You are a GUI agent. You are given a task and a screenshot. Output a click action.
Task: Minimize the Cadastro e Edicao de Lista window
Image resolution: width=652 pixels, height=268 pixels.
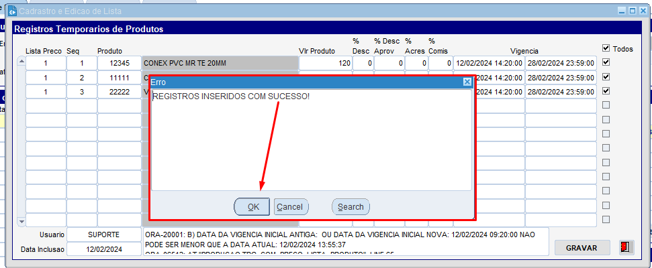pyautogui.click(x=622, y=11)
